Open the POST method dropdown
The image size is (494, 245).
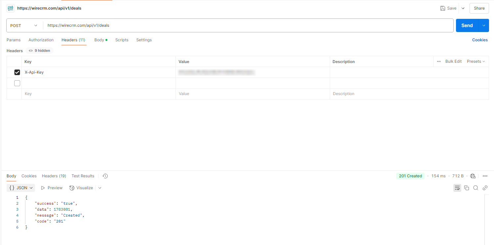(x=24, y=25)
